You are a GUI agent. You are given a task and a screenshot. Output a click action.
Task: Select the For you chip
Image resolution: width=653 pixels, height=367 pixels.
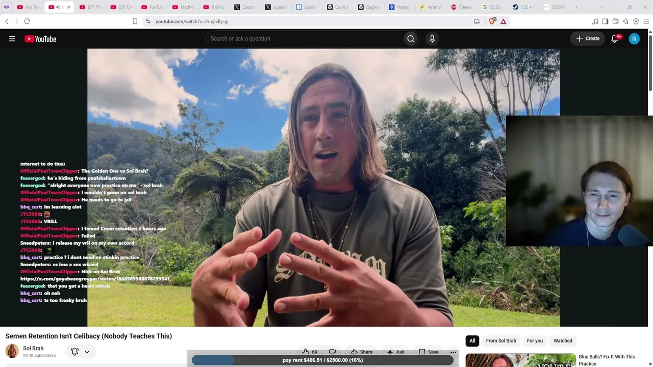coord(535,340)
